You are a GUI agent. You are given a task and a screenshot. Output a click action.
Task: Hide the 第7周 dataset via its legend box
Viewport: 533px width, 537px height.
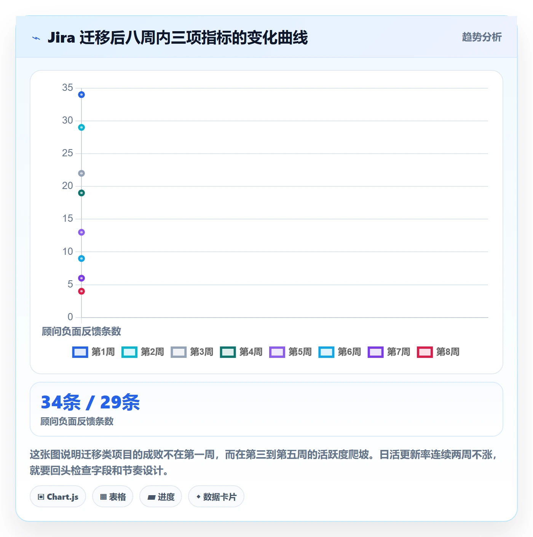tap(376, 352)
